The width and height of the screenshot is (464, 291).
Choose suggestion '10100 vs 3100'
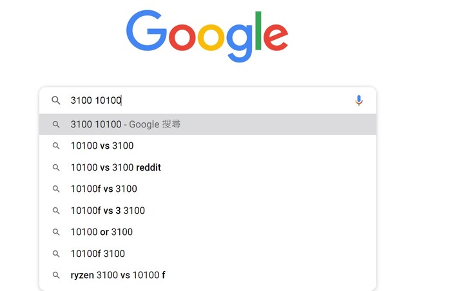click(208, 145)
